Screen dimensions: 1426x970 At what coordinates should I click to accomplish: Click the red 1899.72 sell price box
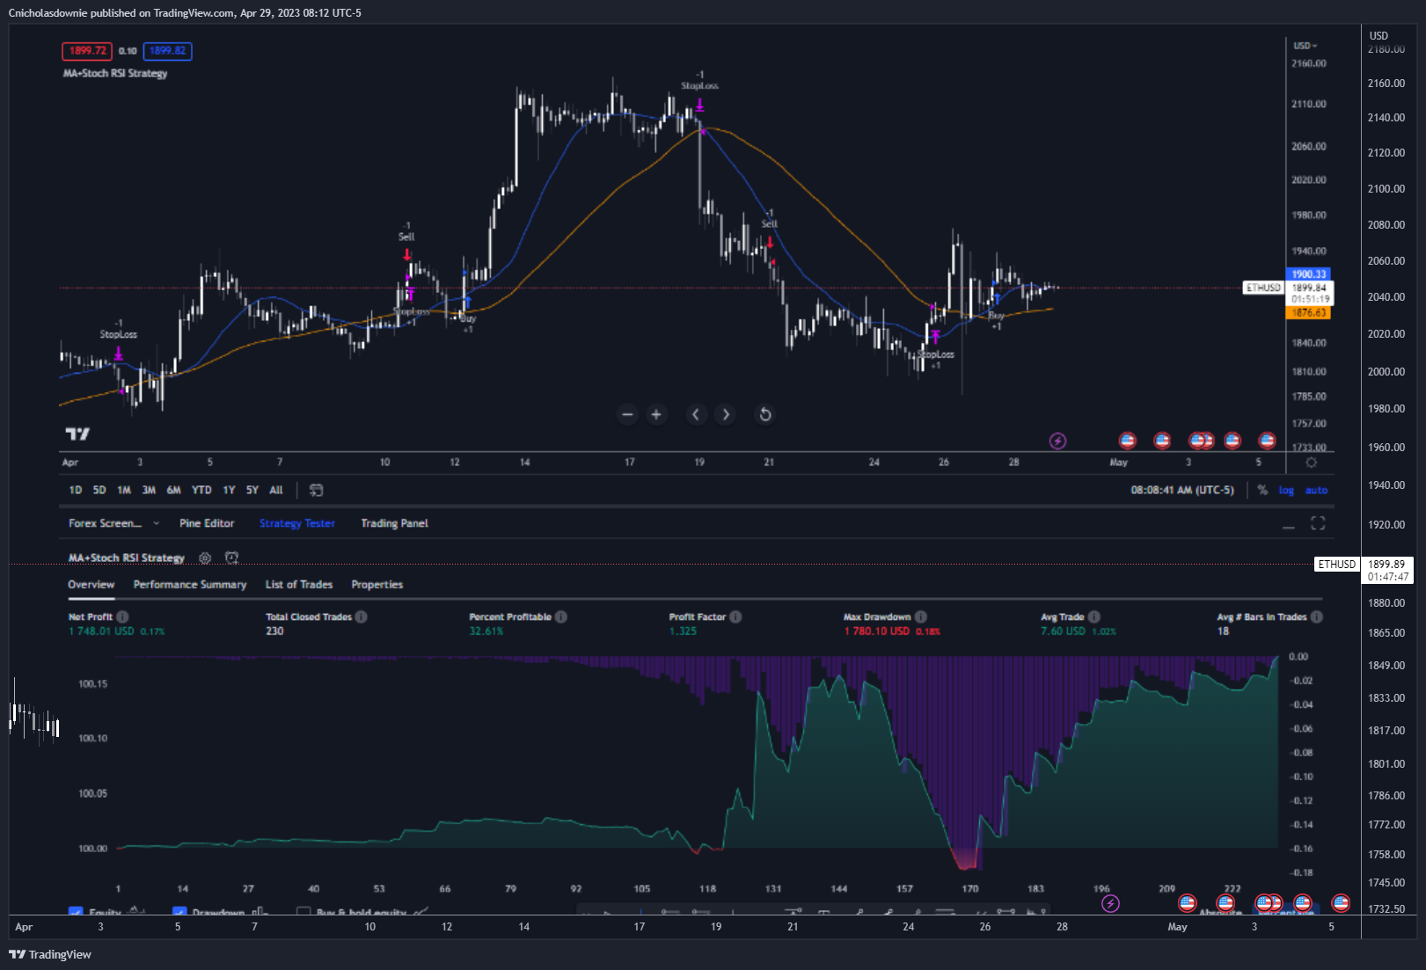(87, 51)
